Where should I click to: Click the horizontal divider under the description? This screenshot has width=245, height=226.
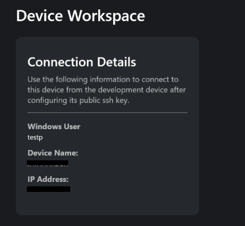coord(107,113)
